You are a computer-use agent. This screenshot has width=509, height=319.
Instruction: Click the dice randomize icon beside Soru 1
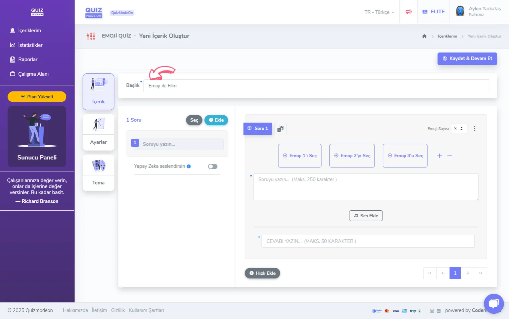pyautogui.click(x=280, y=129)
